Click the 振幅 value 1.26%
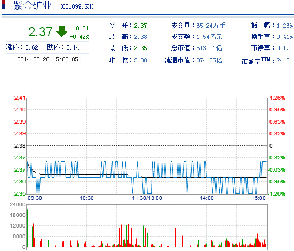Screen dimensions: 294x251 tap(285, 26)
